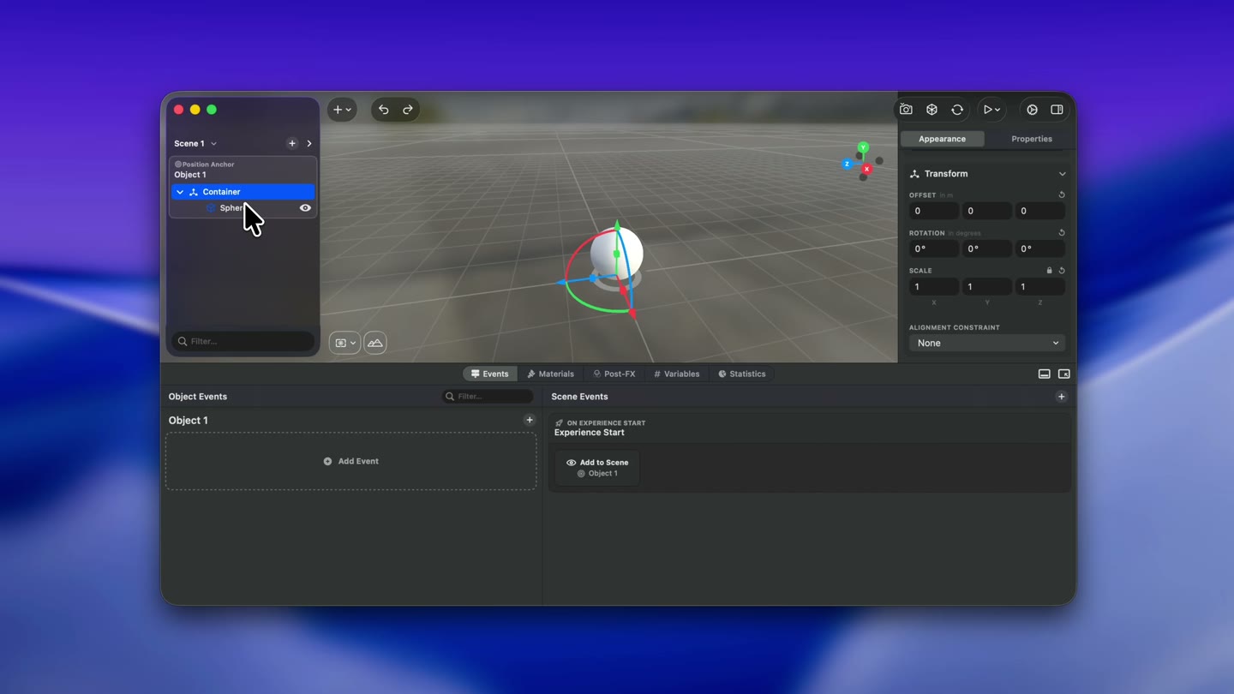
Task: Click the Transform section icon
Action: point(914,174)
